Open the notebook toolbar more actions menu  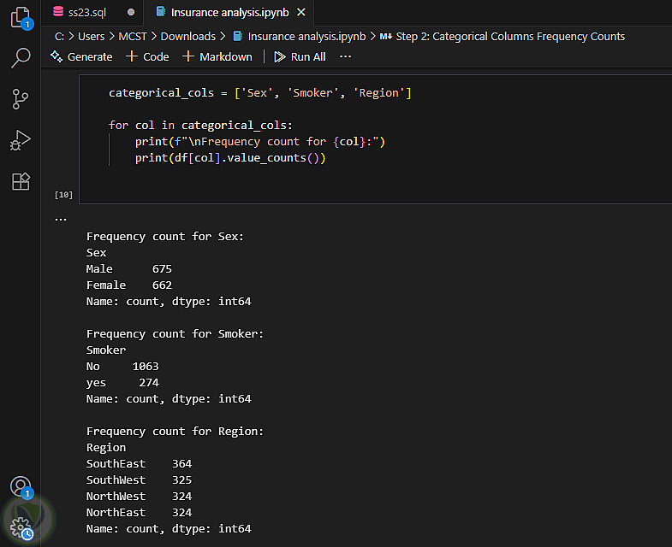345,56
